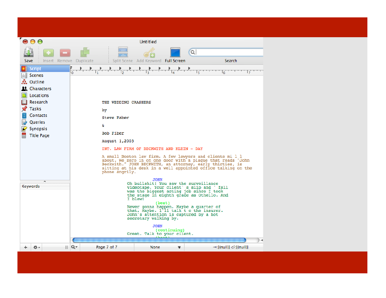Click the first blue JOHN character cue
Viewport: 386px width, 298px height.
pyautogui.click(x=157, y=180)
